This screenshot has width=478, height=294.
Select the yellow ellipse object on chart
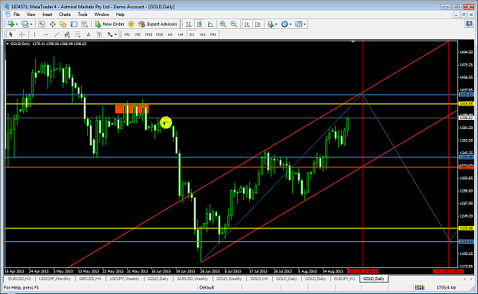(166, 123)
